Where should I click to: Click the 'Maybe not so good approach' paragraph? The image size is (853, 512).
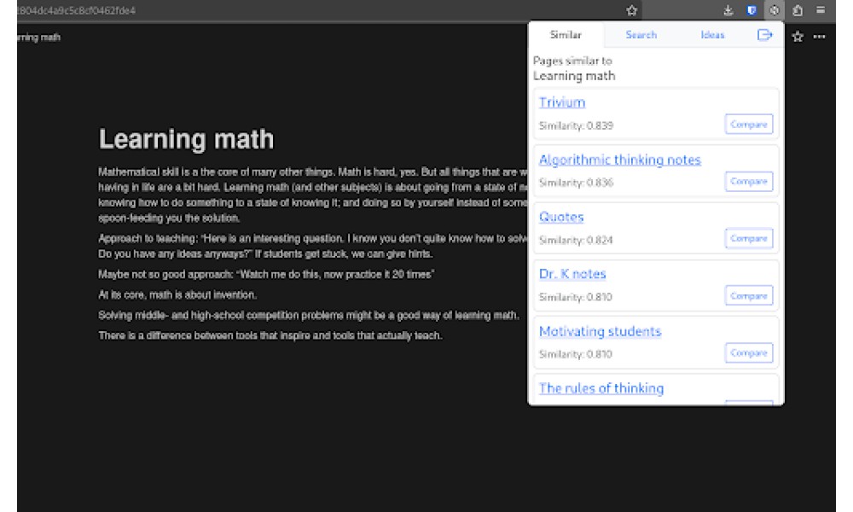click(266, 274)
